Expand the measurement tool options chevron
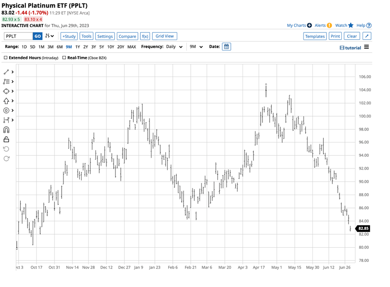The width and height of the screenshot is (390, 287). [x=13, y=120]
